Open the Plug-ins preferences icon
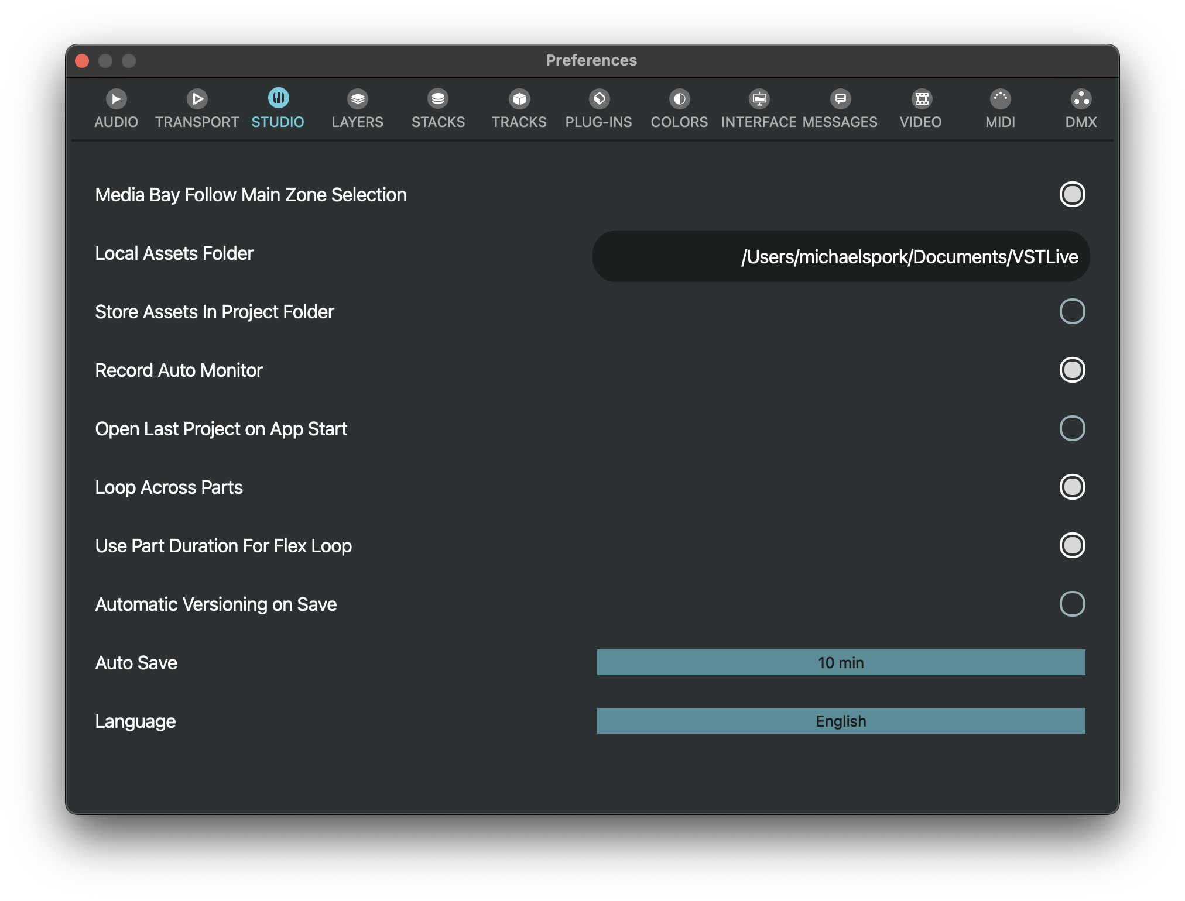Image resolution: width=1185 pixels, height=901 pixels. click(x=599, y=99)
